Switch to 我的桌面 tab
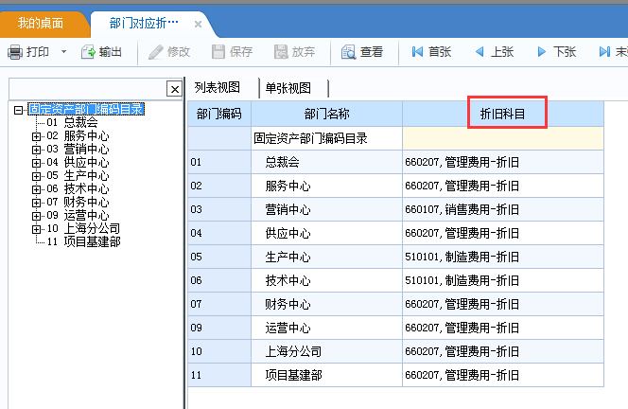 pyautogui.click(x=41, y=22)
